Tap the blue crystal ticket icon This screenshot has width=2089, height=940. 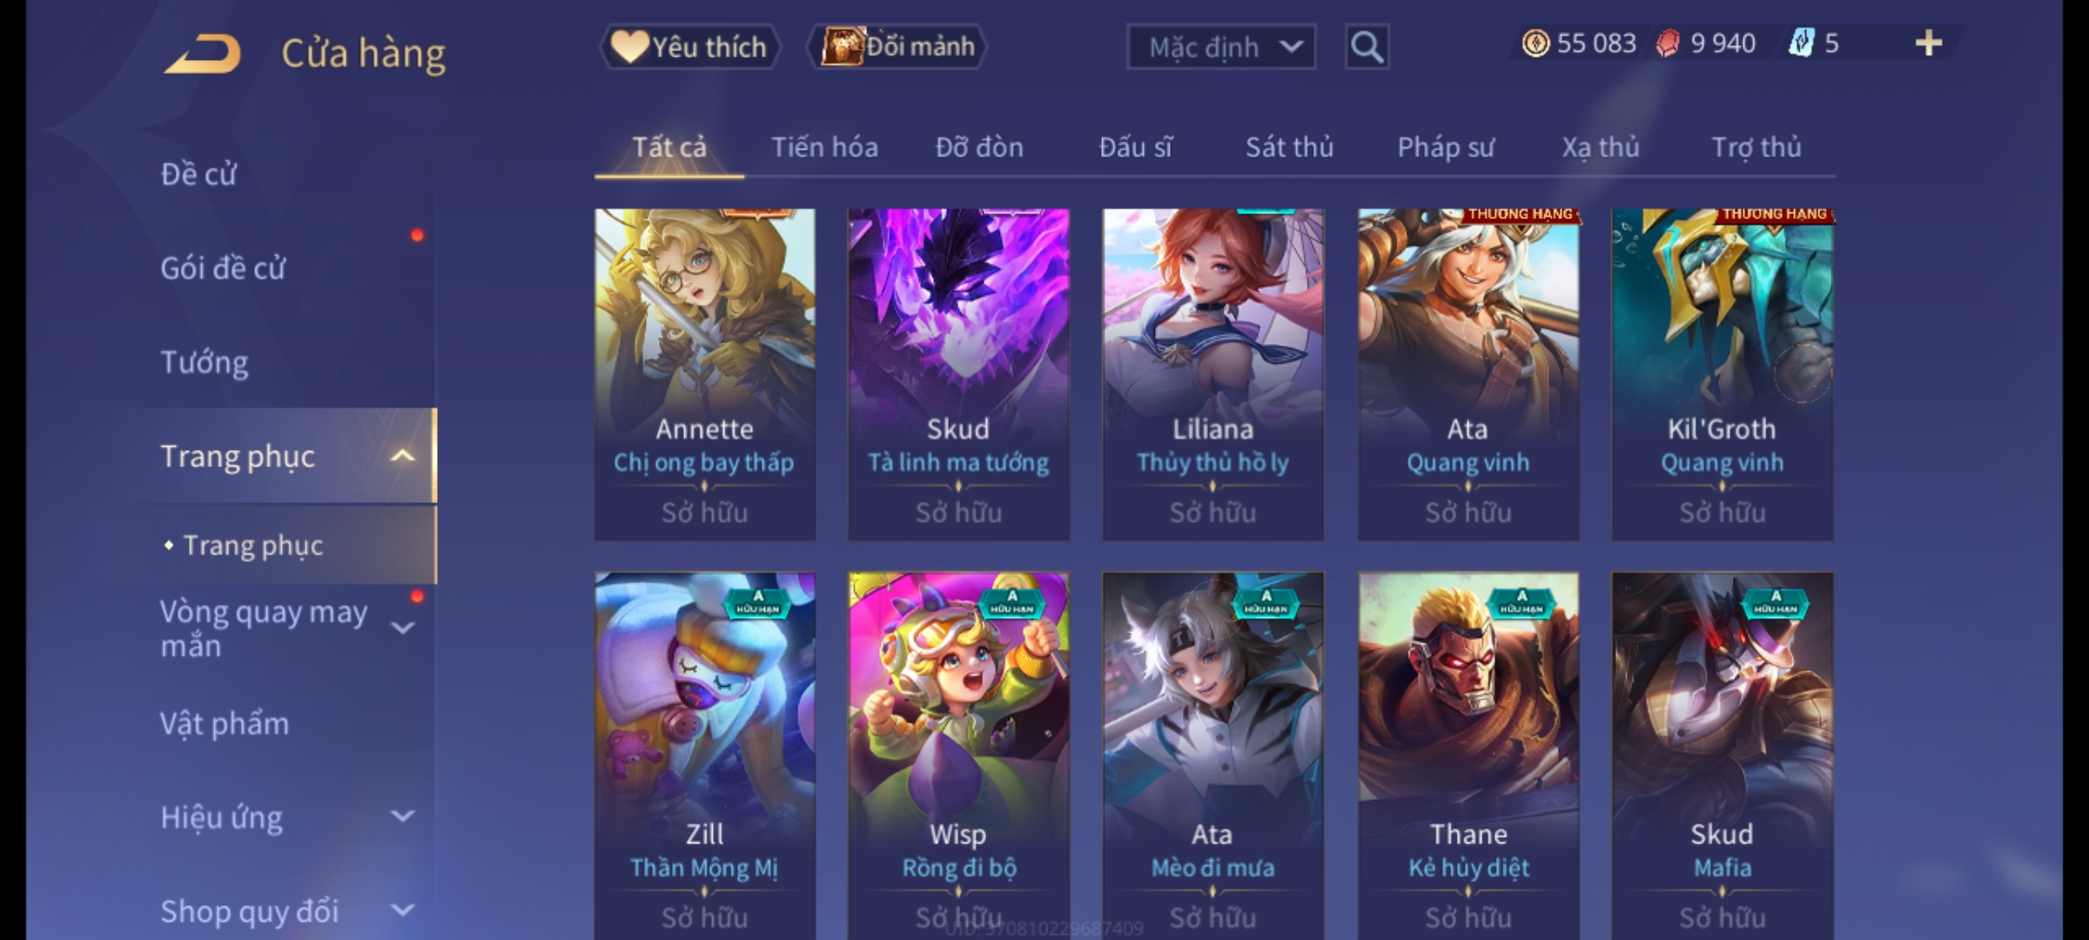tap(1801, 44)
